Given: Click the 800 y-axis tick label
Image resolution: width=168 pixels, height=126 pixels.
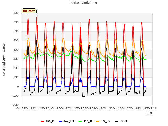Looking at the screenshot, I should pos(16,13).
